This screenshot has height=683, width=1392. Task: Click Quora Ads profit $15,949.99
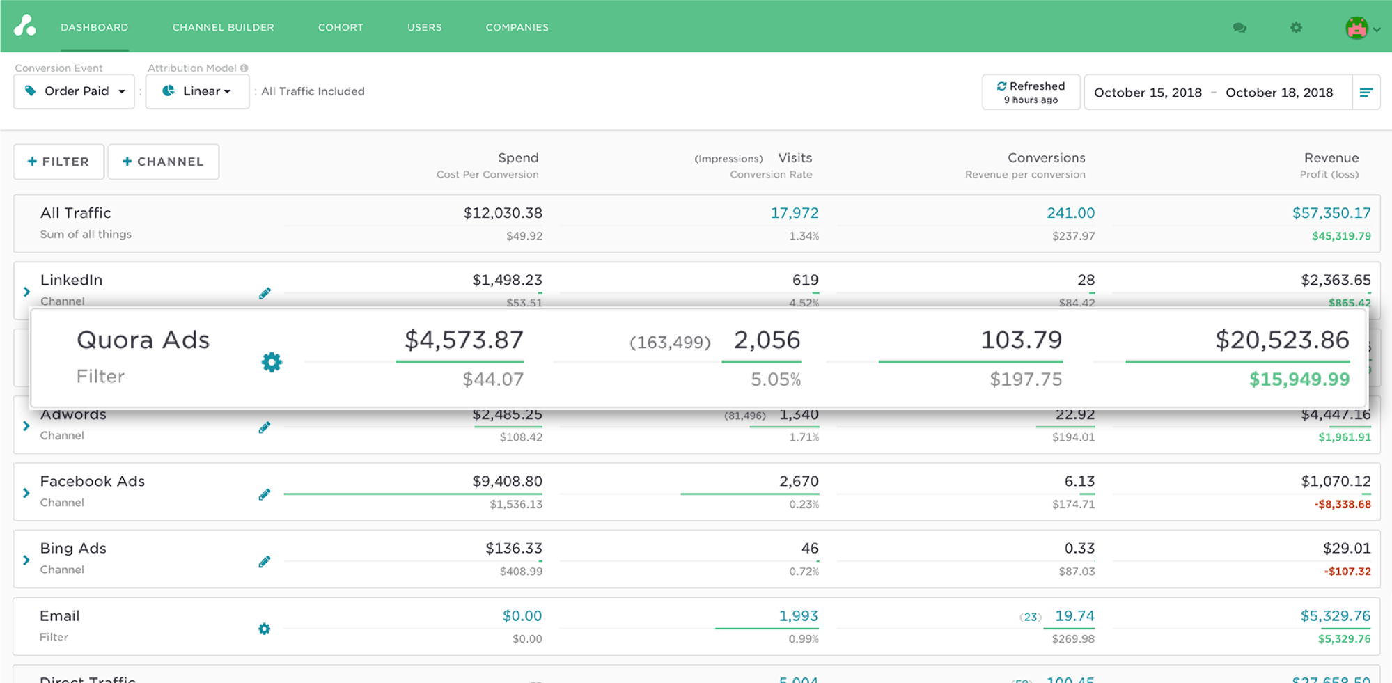[x=1299, y=379]
